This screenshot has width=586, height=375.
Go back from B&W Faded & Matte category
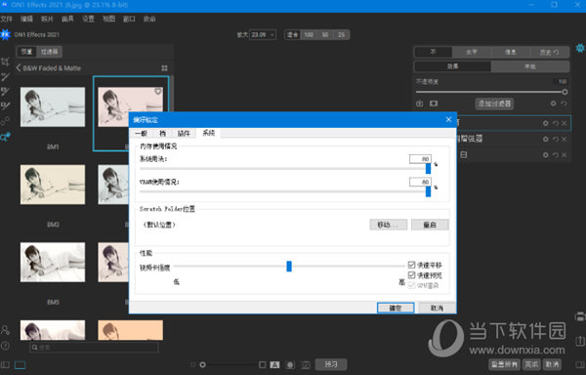[x=19, y=68]
